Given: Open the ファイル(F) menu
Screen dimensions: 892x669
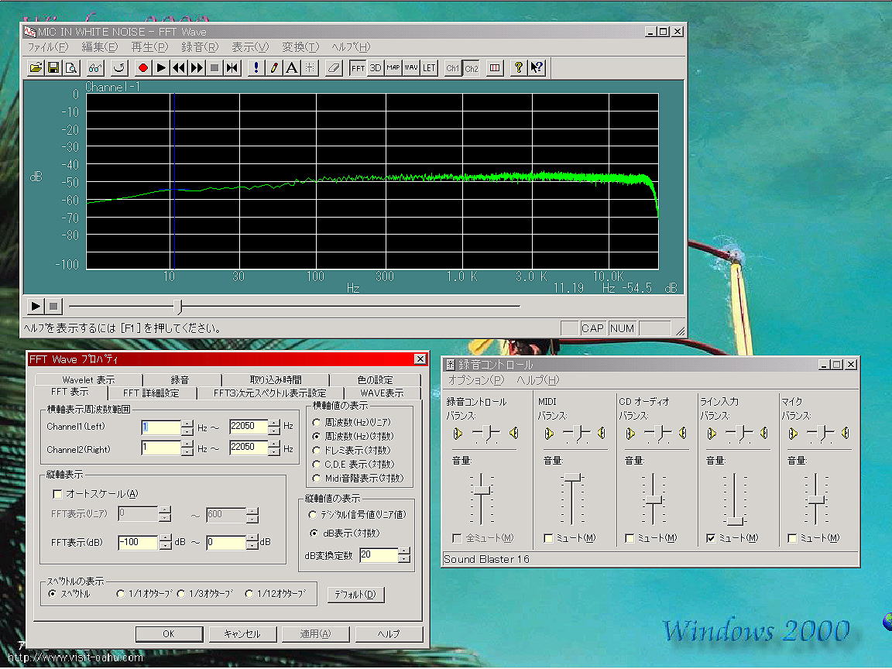Looking at the screenshot, I should point(48,47).
